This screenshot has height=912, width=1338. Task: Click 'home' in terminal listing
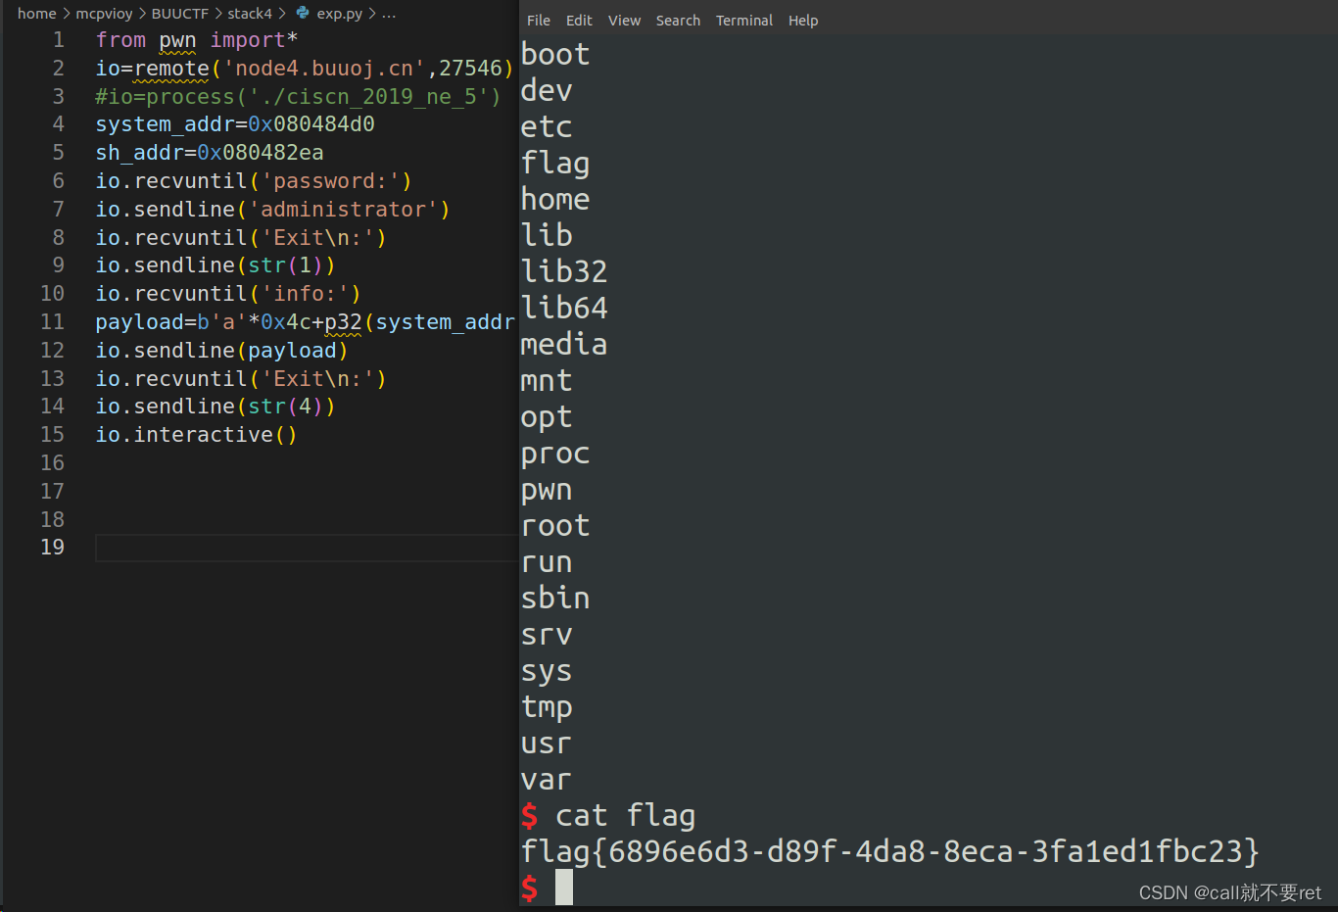click(555, 199)
